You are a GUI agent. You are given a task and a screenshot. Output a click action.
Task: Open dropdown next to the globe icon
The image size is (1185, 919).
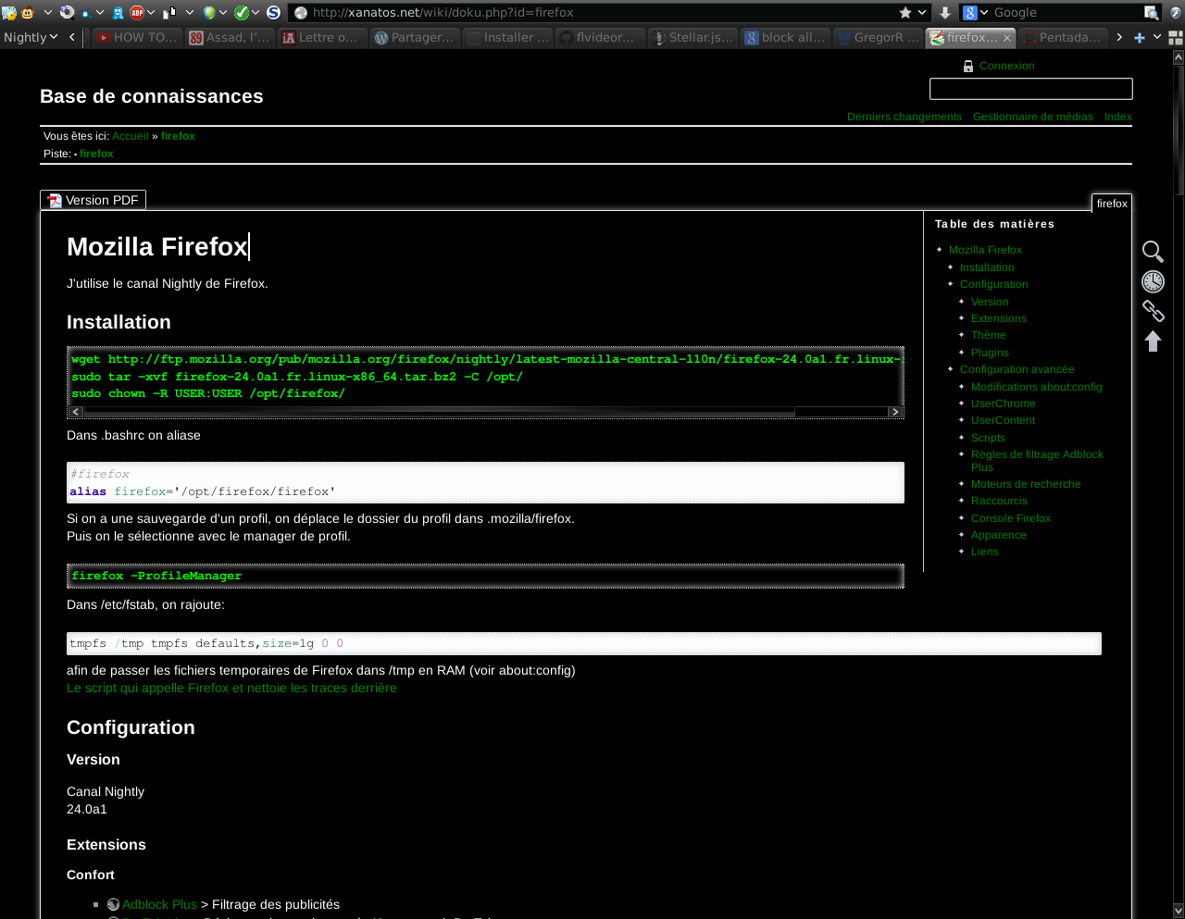pos(223,12)
